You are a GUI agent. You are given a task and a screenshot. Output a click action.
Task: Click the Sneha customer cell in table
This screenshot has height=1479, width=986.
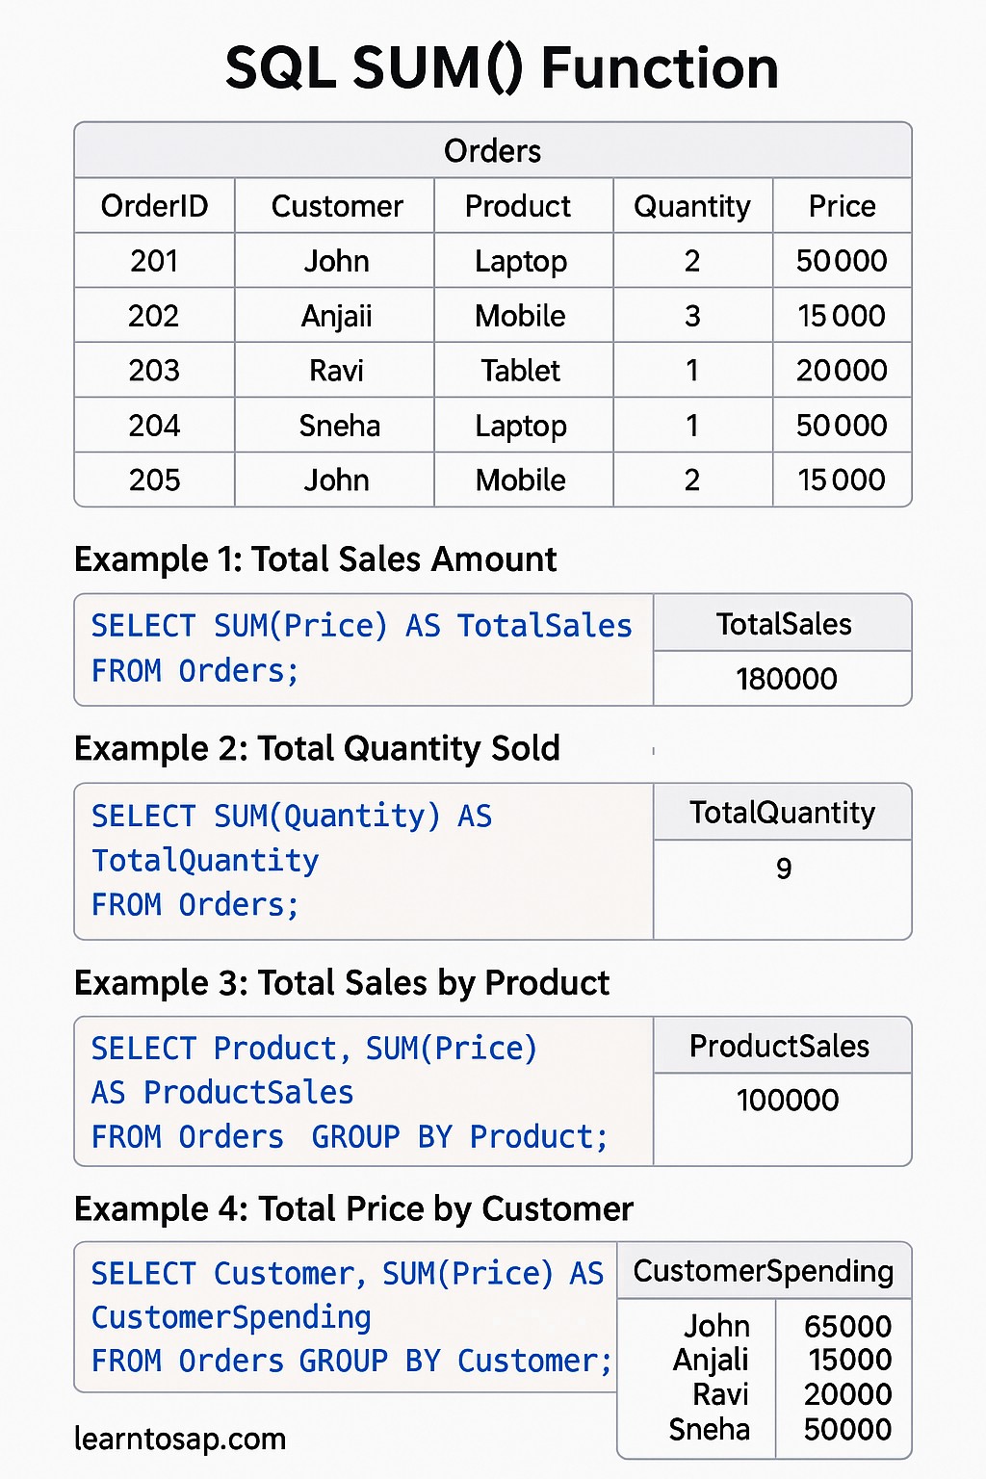pos(339,425)
